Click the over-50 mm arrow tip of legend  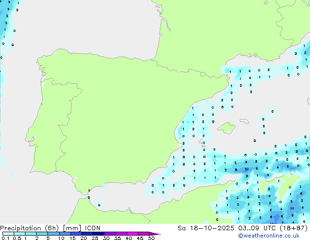(x=155, y=234)
